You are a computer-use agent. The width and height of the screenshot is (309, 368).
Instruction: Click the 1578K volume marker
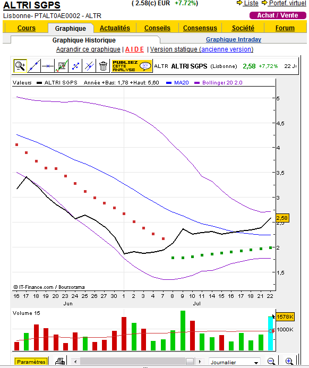point(285,317)
